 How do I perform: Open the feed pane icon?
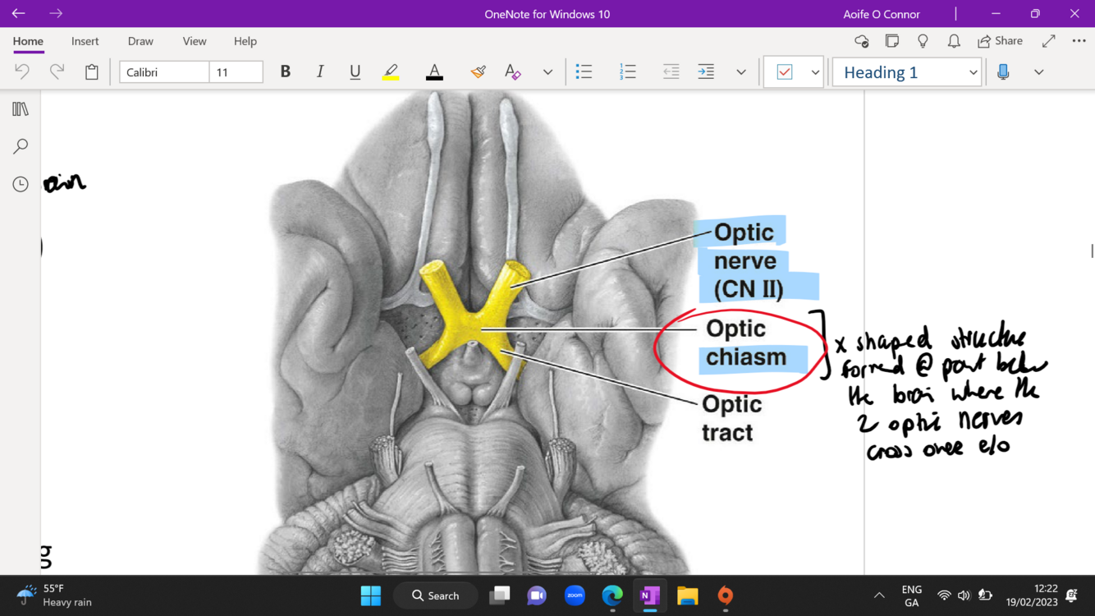tap(892, 41)
